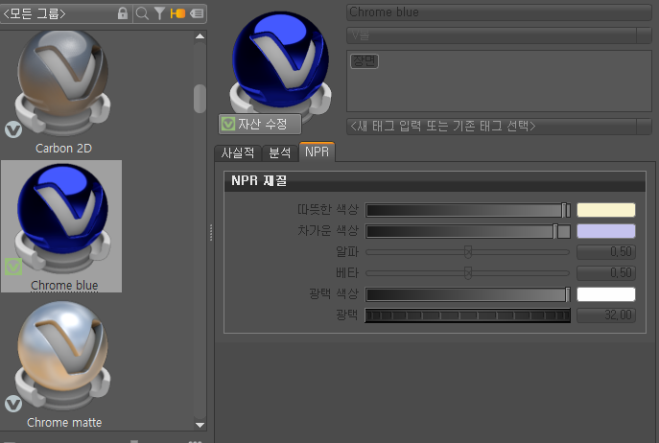Screen dimensions: 659x443
Task: Select the Carbon 2D material thumbnail
Action: [62, 83]
